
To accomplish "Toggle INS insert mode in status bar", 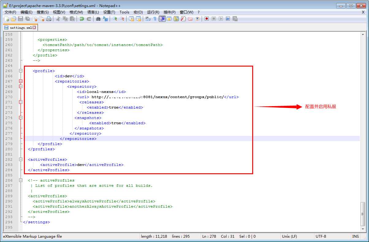I will (356, 236).
